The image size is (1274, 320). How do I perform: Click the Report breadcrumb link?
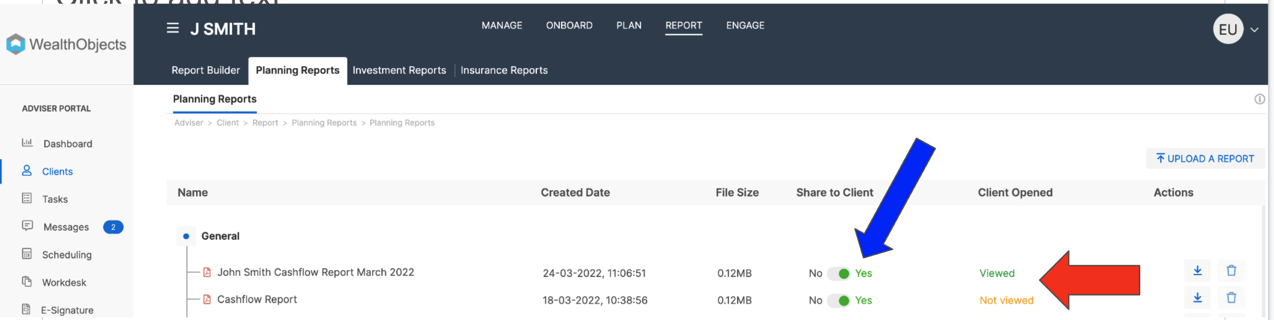(x=265, y=123)
